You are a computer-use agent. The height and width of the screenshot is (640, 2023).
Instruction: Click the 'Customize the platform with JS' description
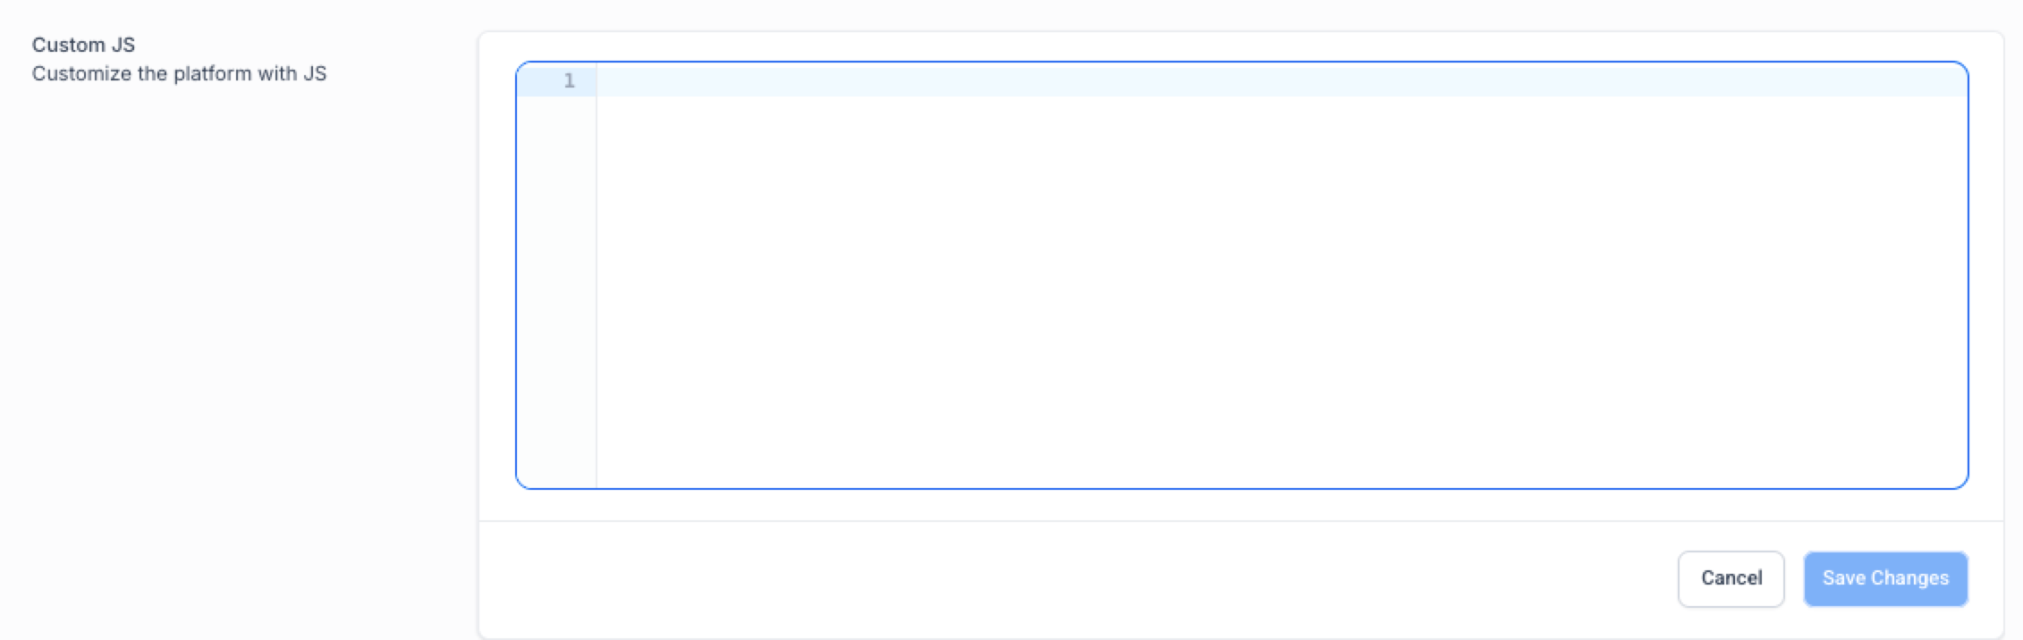(x=179, y=73)
